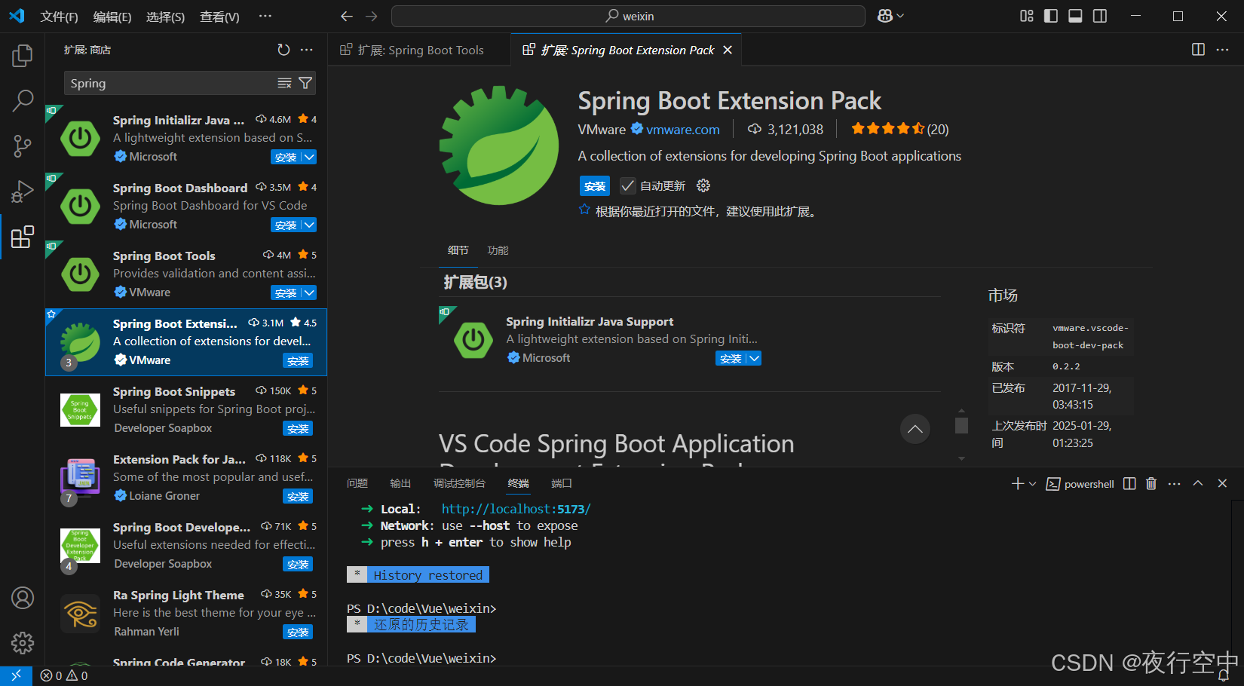Screen dimensions: 1244x686
Task: Open the Manage gear in activity bar
Action: coord(23,643)
